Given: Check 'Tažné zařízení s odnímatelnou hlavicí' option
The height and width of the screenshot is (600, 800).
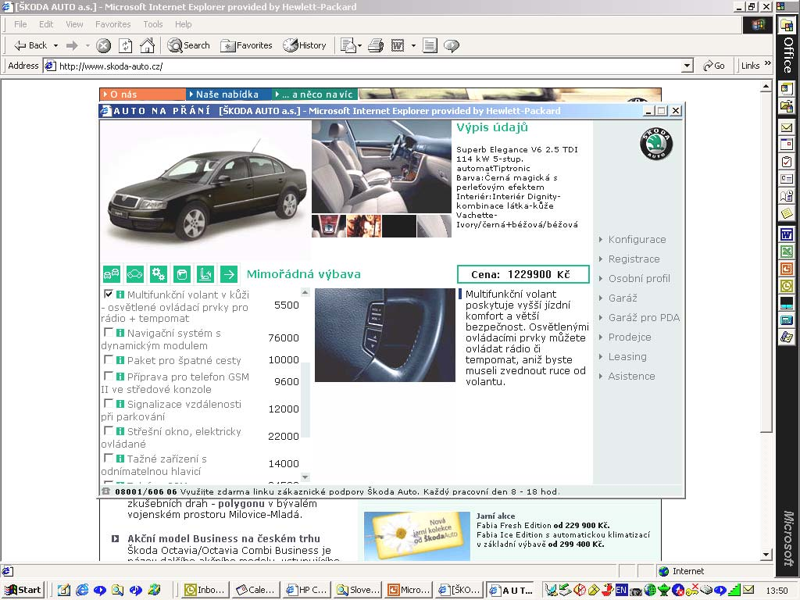Looking at the screenshot, I should [108, 458].
